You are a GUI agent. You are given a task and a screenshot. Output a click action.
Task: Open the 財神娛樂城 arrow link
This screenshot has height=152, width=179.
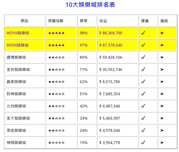(162, 94)
